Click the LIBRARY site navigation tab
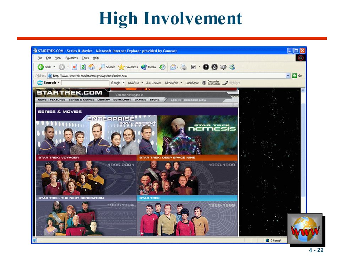The image size is (341, 256). tap(103, 100)
